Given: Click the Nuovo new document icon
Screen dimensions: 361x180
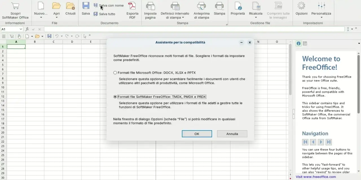Looking at the screenshot, I should pos(41,6).
